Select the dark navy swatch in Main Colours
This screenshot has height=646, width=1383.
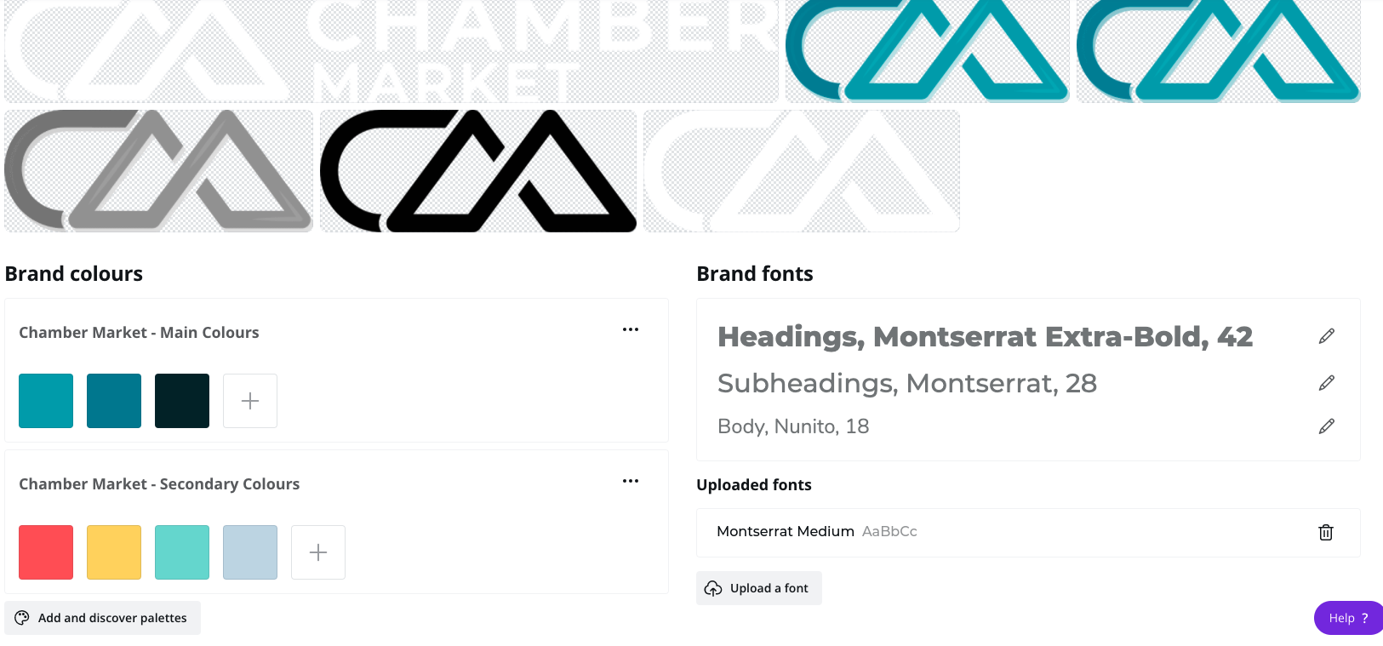181,400
